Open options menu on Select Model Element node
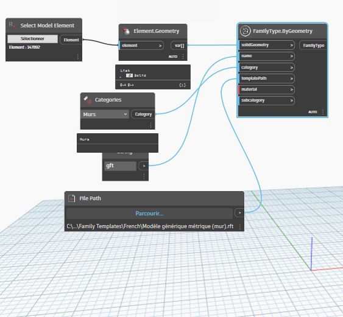Image resolution: width=343 pixels, height=317 pixels. (x=77, y=57)
